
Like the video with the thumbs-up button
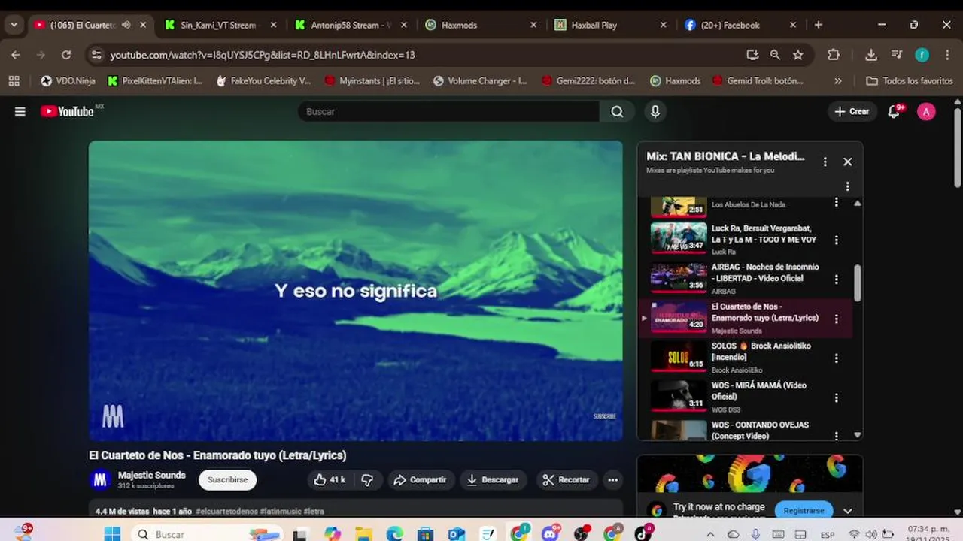point(330,479)
